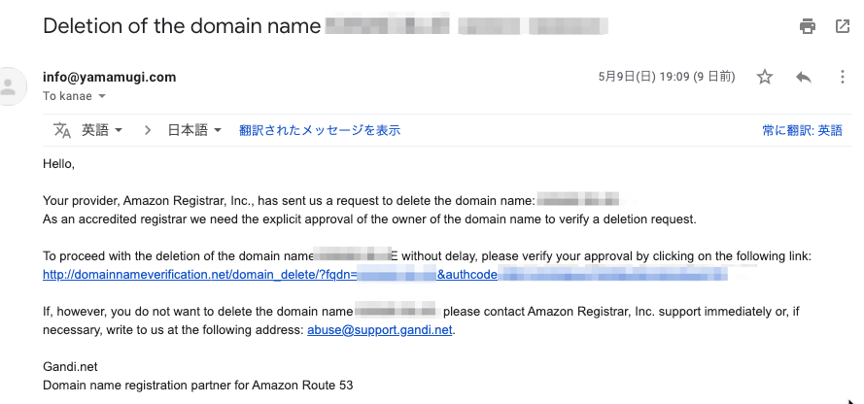Open the three-dot more options menu
Image resolution: width=864 pixels, height=404 pixels.
[x=842, y=77]
